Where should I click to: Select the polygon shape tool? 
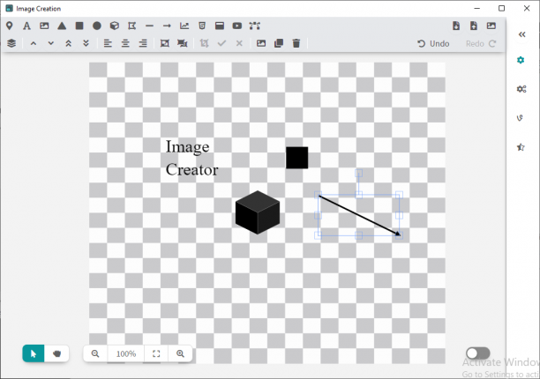(131, 26)
